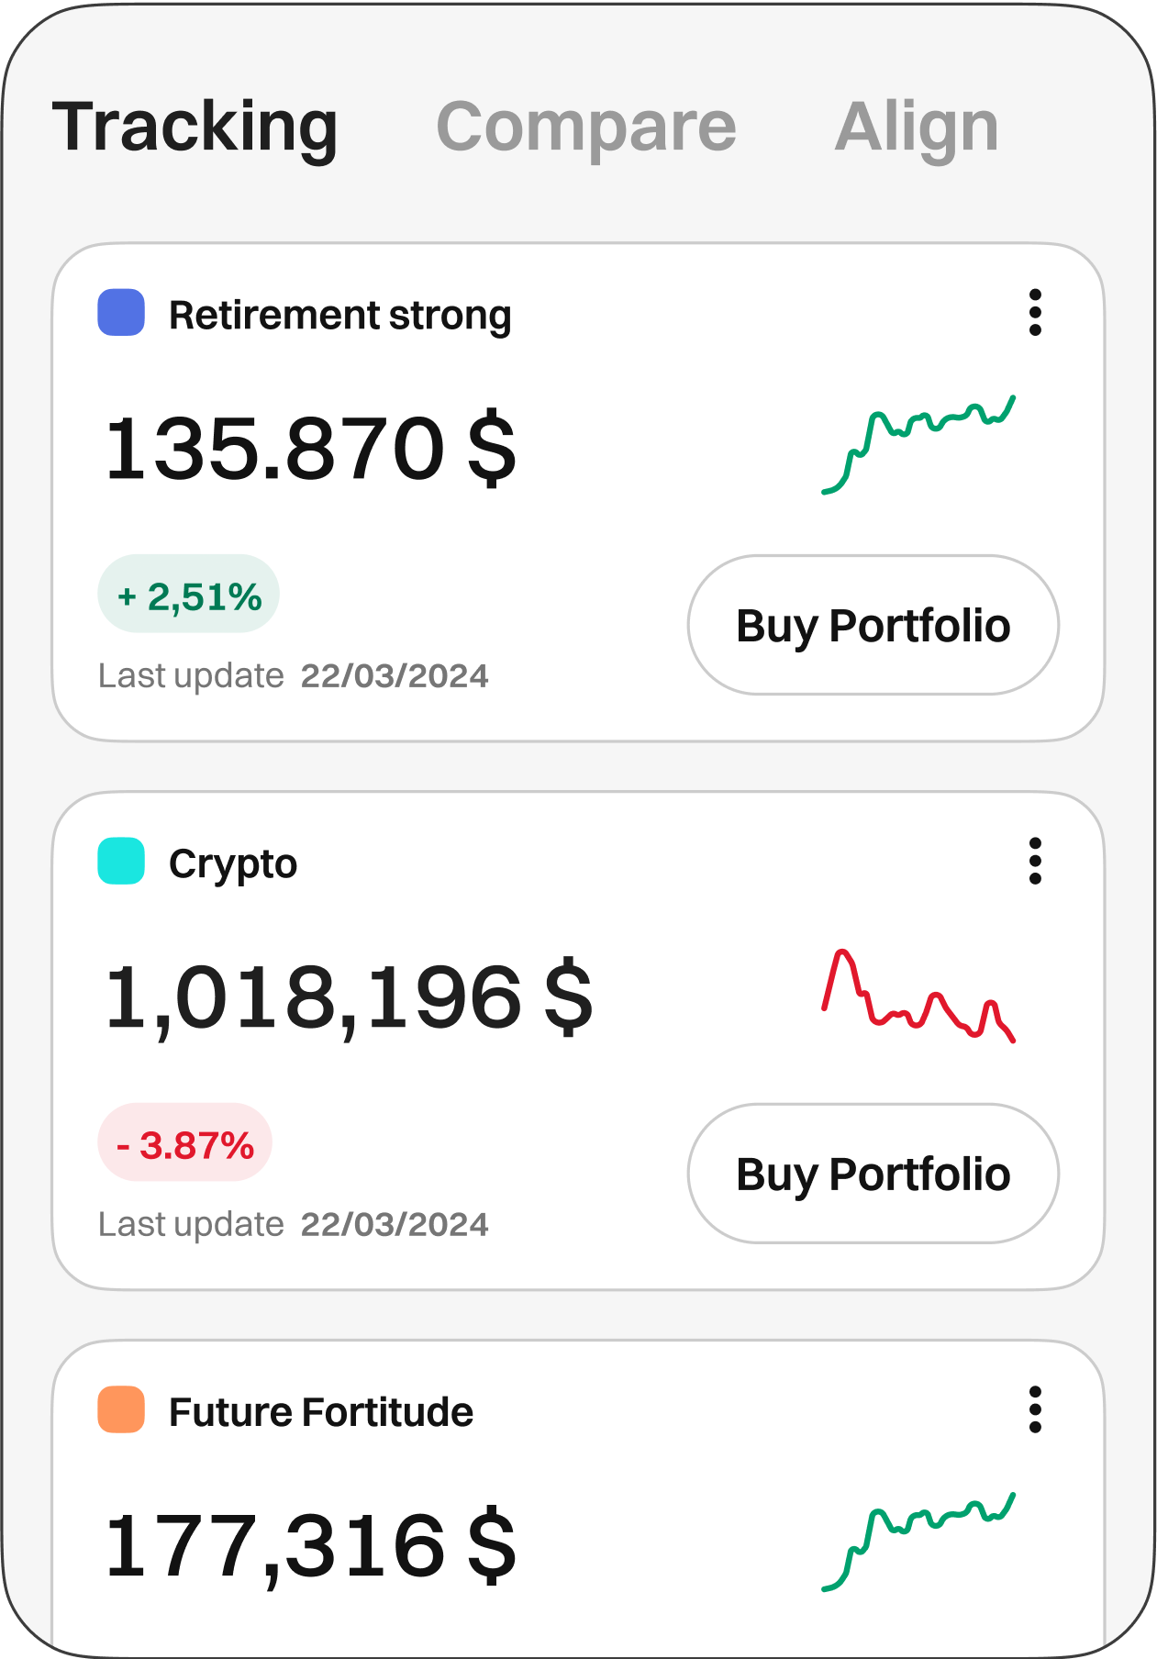
Task: Switch to the Compare tab
Action: 585,126
